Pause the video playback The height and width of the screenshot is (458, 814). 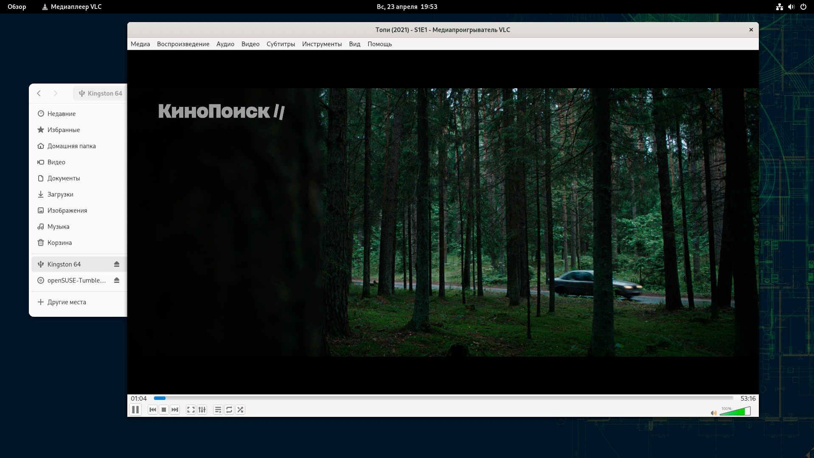point(135,410)
